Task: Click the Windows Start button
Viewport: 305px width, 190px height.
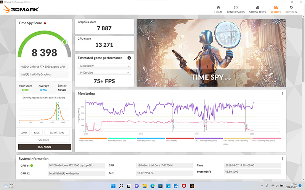Action: pos(113,186)
